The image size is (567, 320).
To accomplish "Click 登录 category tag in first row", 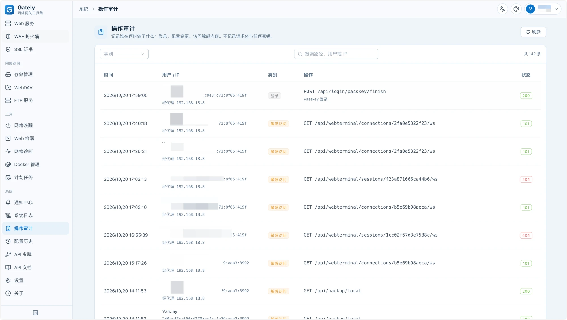I will point(274,96).
